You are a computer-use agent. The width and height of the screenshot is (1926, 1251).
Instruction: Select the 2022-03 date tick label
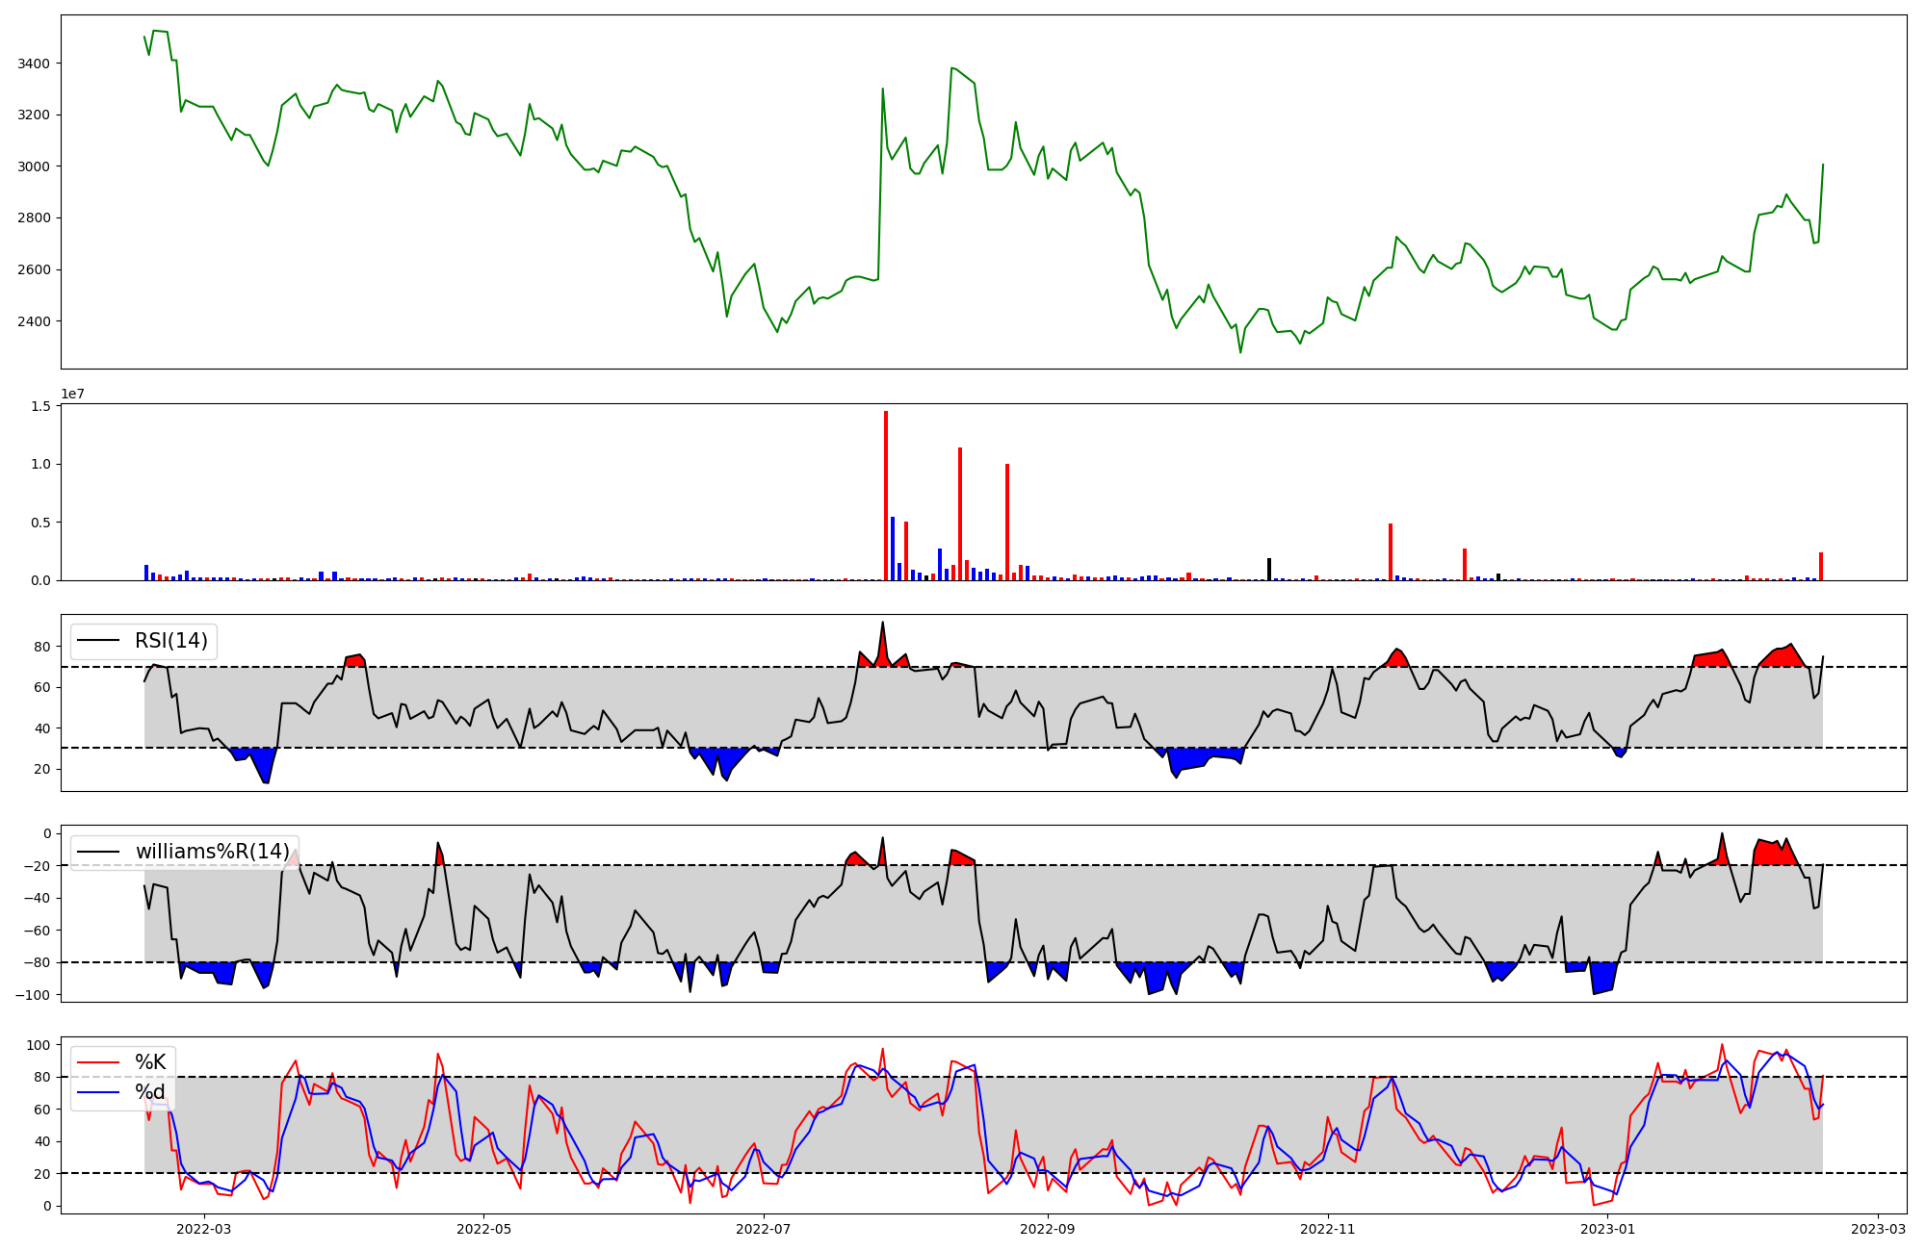204,1229
